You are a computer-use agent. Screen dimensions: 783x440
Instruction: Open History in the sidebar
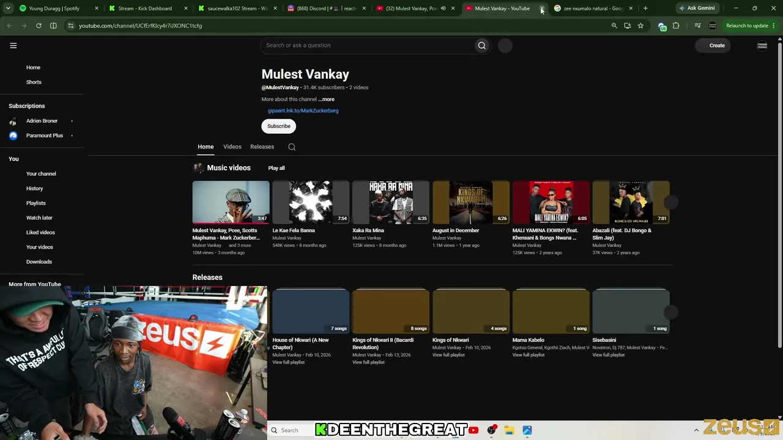click(34, 188)
